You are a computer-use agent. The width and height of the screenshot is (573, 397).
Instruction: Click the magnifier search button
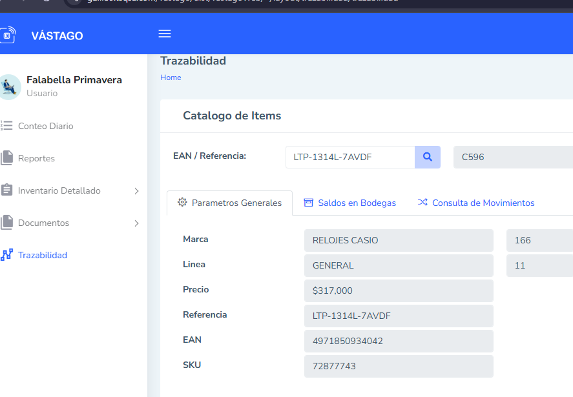(427, 157)
